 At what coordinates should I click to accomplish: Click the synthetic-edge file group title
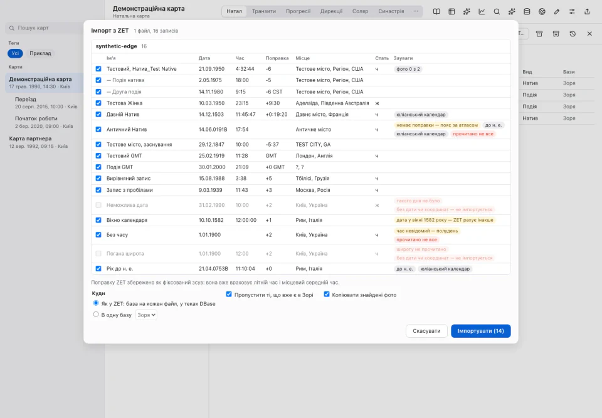tap(117, 46)
